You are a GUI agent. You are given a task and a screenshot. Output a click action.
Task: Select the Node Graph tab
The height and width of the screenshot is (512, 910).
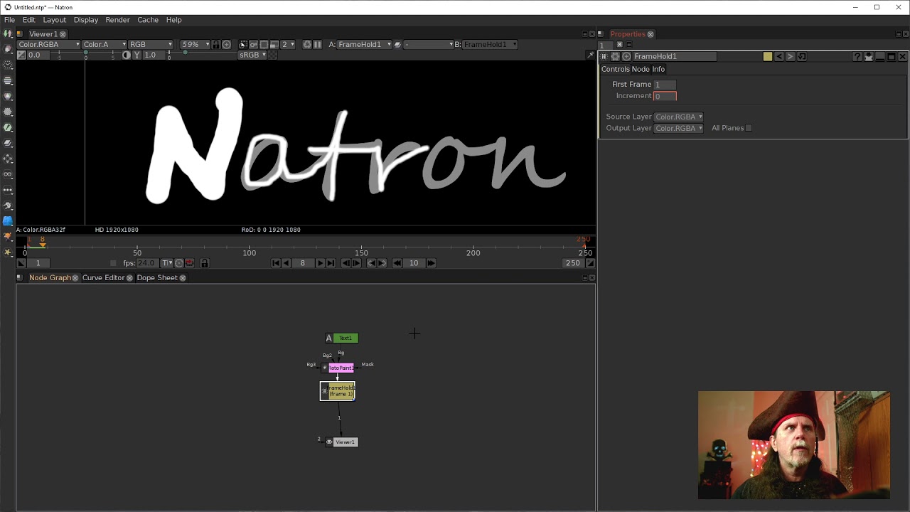tap(50, 277)
